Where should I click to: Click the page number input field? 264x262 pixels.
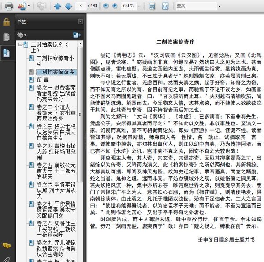pos(81,6)
